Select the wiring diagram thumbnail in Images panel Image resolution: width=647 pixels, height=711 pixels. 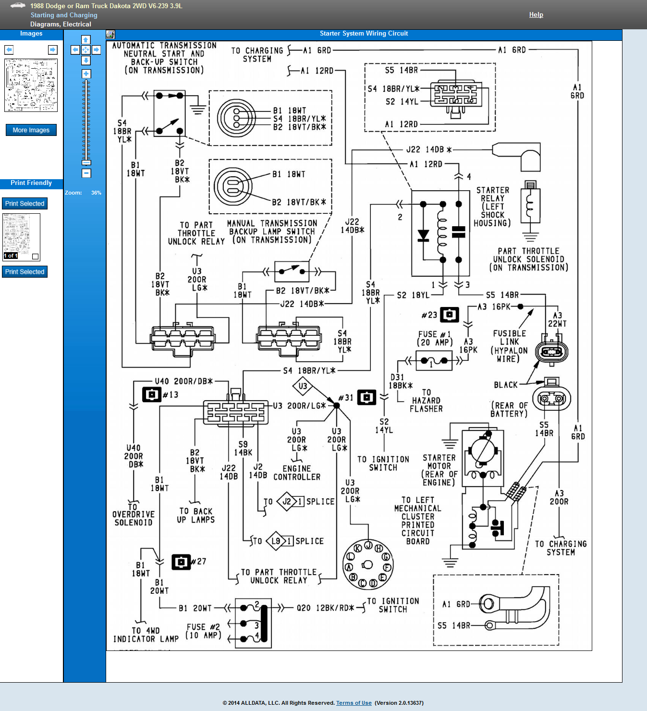(31, 86)
